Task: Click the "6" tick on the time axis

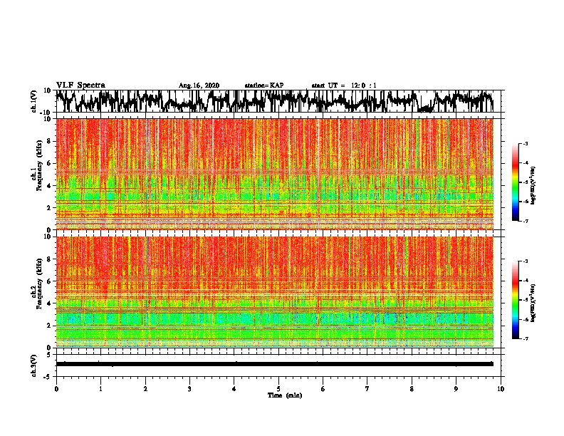Action: [x=323, y=389]
